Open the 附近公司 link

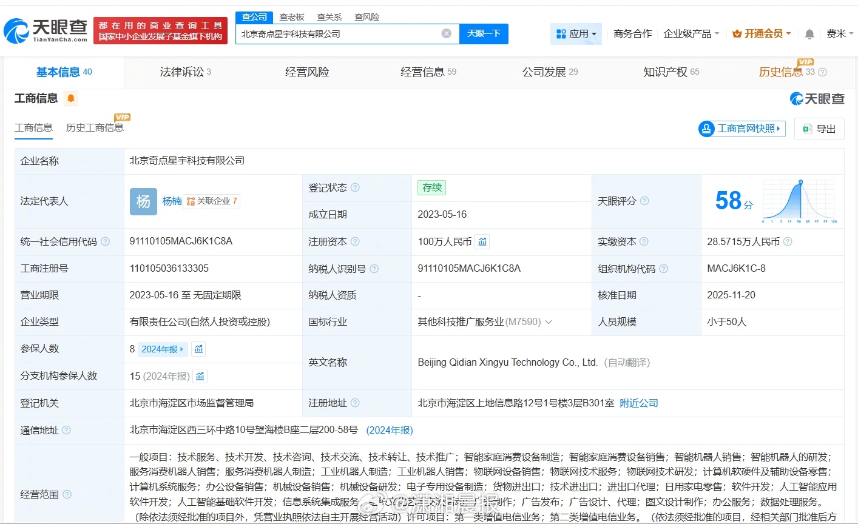[x=638, y=403]
